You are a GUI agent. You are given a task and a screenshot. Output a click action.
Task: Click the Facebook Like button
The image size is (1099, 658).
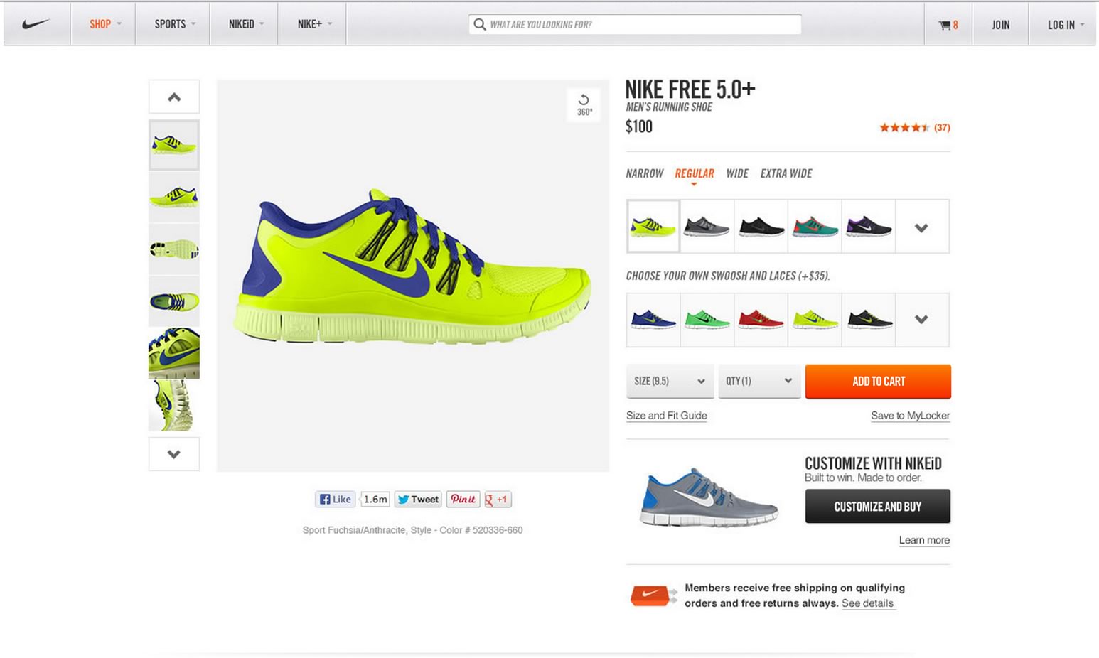pos(335,500)
